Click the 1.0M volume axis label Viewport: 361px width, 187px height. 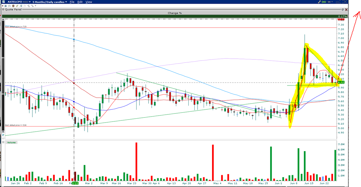tap(341, 176)
